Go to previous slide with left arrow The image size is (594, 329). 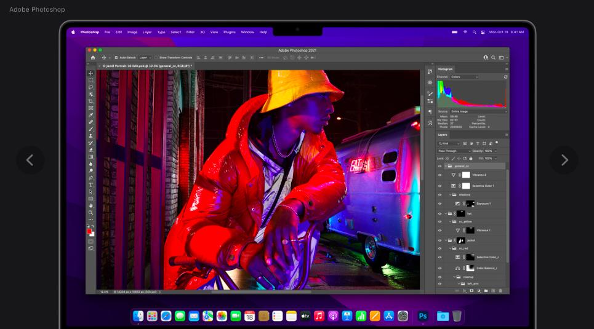(30, 160)
